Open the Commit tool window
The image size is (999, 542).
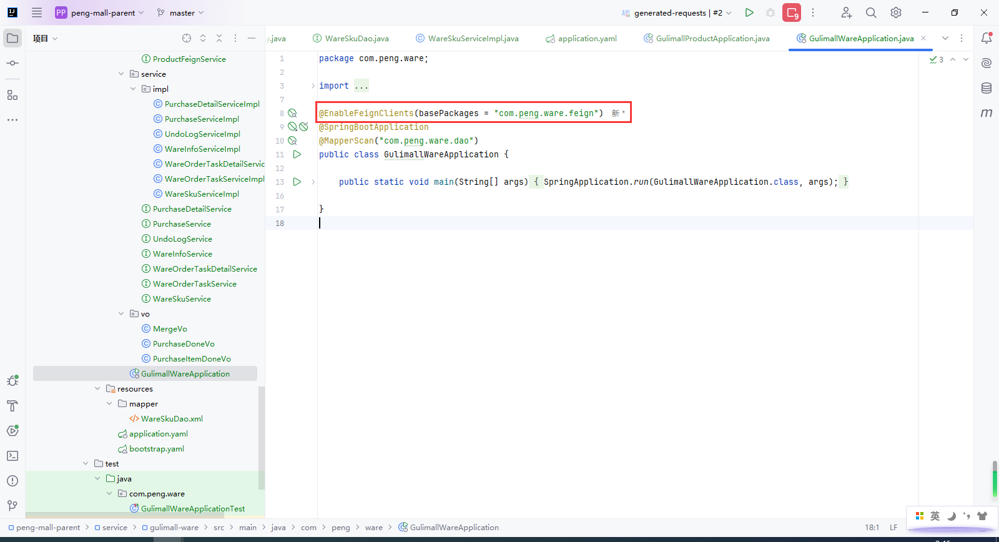[x=12, y=63]
